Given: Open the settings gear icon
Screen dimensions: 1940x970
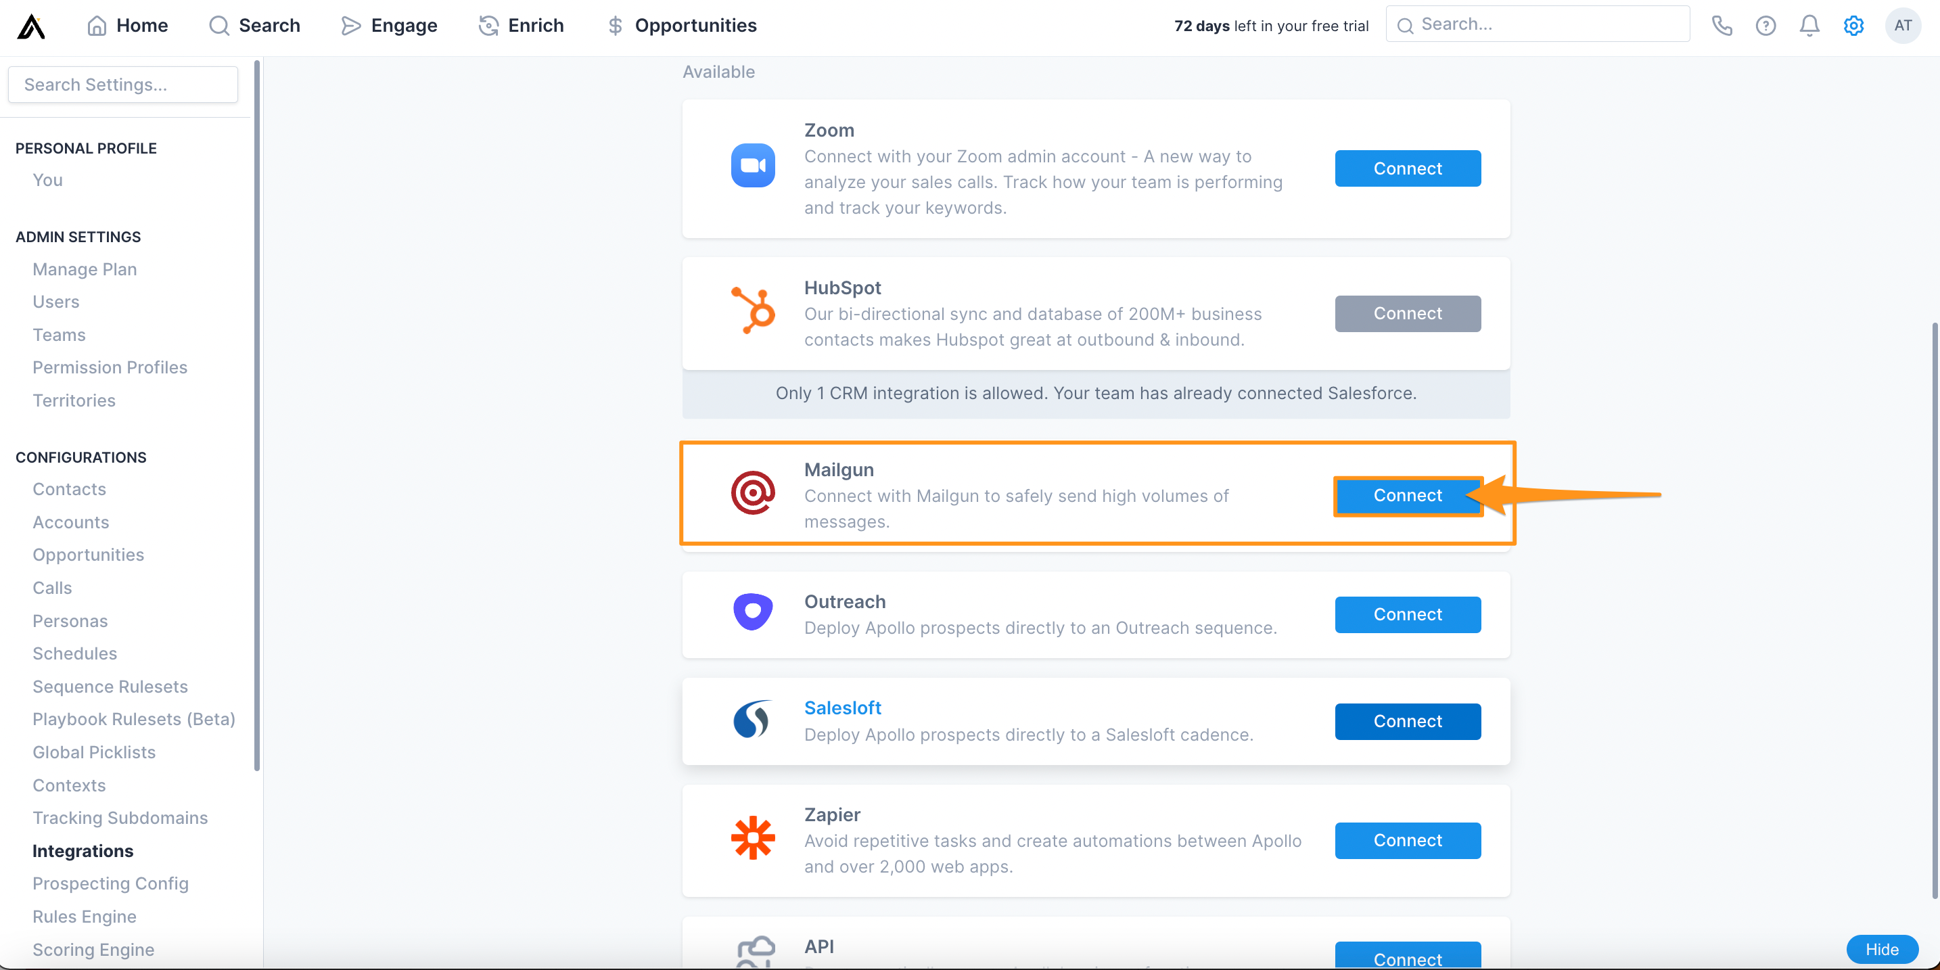Looking at the screenshot, I should coord(1853,26).
